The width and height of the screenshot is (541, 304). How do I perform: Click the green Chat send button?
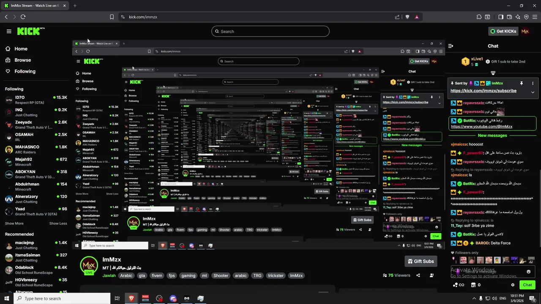tap(527, 285)
